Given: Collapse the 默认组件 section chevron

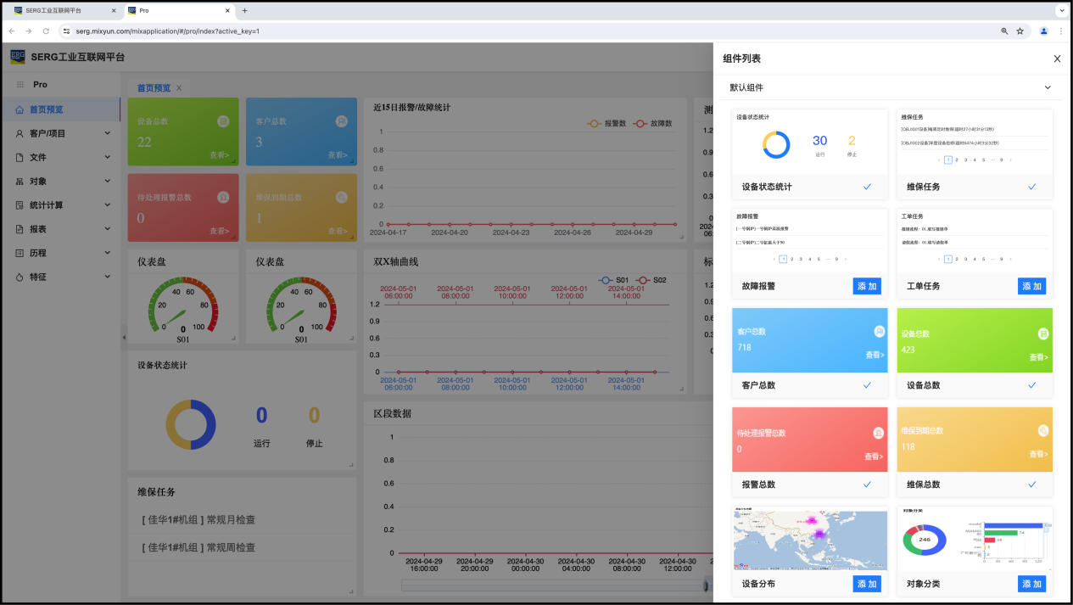Looking at the screenshot, I should (x=1048, y=87).
